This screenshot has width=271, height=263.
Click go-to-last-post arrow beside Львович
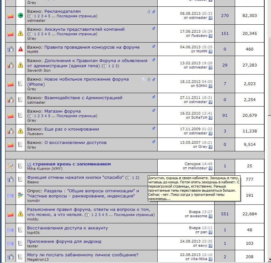pyautogui.click(x=210, y=36)
